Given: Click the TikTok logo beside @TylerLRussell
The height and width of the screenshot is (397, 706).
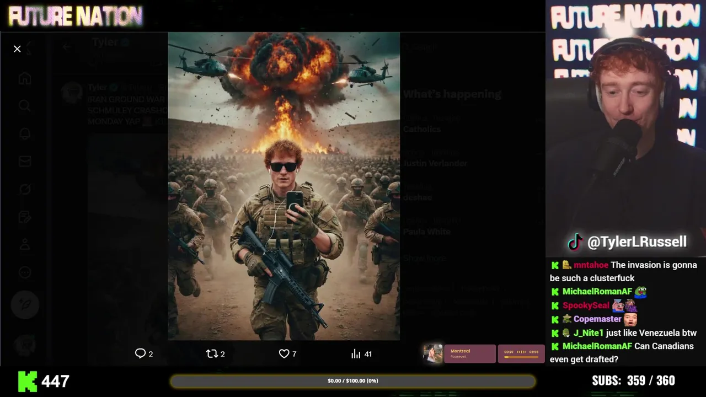Looking at the screenshot, I should coord(575,242).
